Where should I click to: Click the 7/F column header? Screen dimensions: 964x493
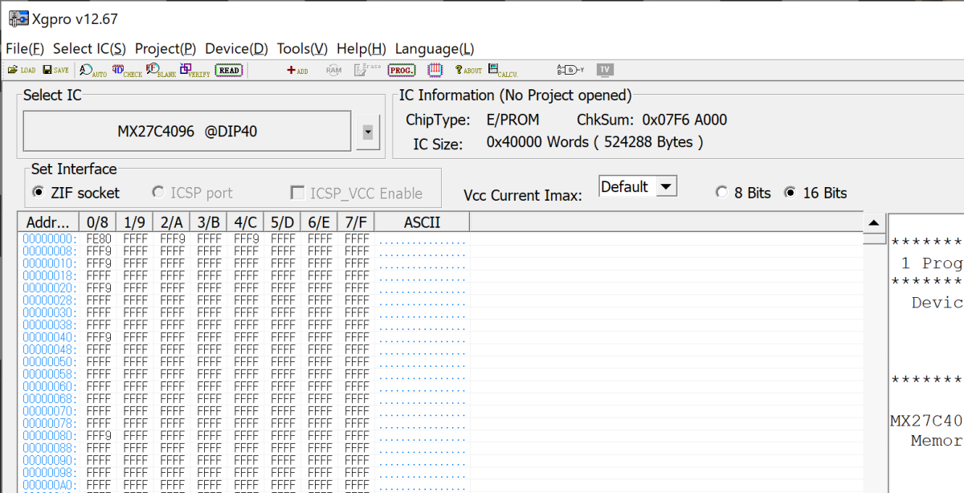point(357,222)
